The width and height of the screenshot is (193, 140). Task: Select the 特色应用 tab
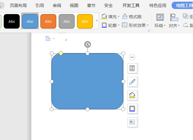pyautogui.click(x=158, y=5)
